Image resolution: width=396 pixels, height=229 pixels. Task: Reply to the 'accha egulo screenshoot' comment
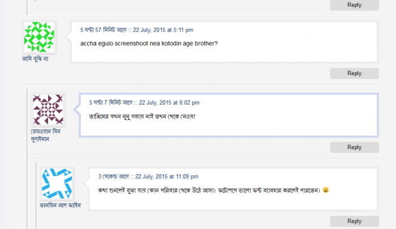pyautogui.click(x=354, y=74)
